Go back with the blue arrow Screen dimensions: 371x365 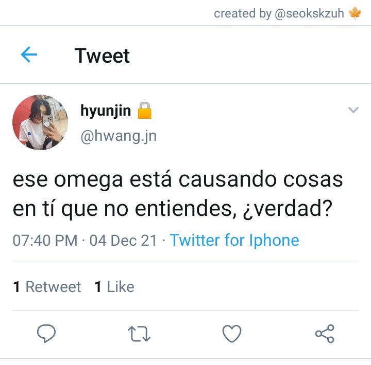click(x=29, y=54)
